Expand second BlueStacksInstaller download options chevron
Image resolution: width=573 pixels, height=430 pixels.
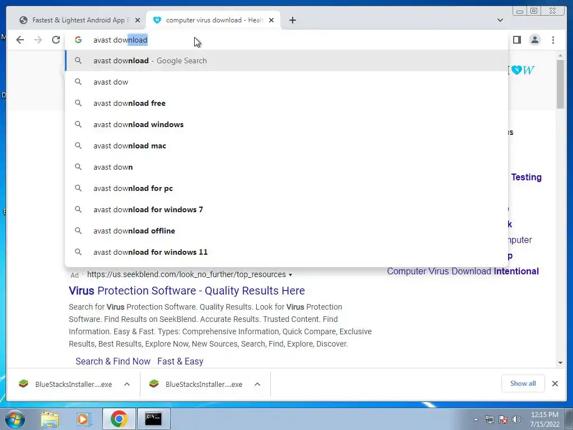click(257, 384)
